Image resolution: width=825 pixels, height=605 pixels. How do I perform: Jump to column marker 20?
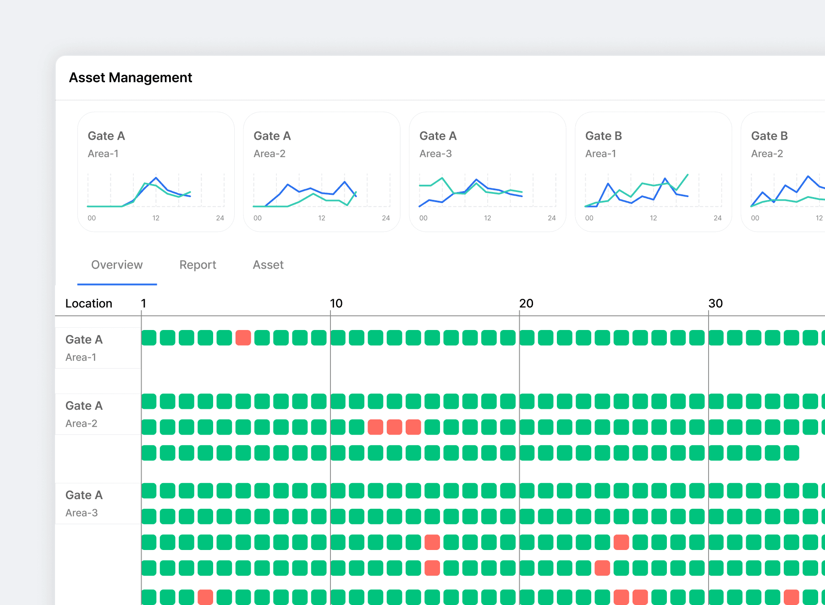(526, 303)
